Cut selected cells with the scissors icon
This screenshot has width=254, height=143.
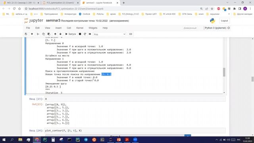click(x=38, y=34)
